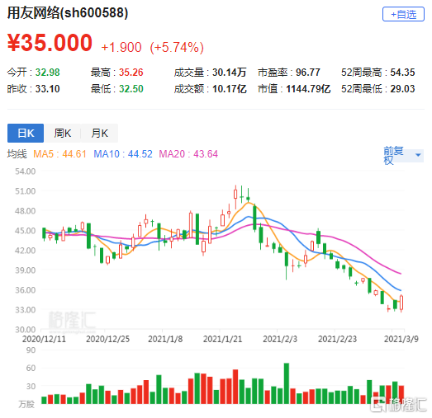Click the 52周最高 value 54.35

pyautogui.click(x=402, y=73)
